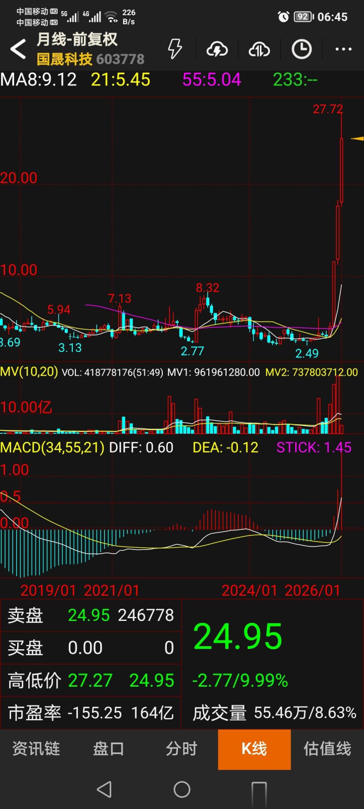Tap the MA8:9.12 indicator label
The height and width of the screenshot is (809, 364).
click(38, 79)
